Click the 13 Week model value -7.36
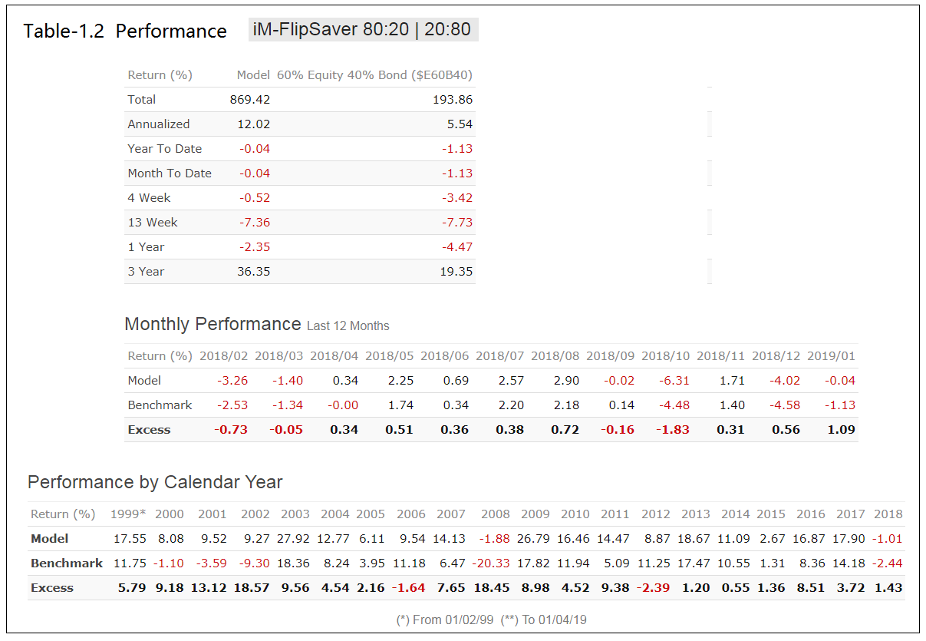The height and width of the screenshot is (641, 926). [x=255, y=223]
